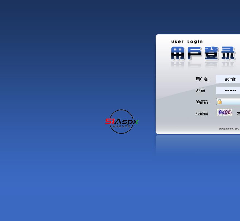240x221 pixels.
Task: Click the 用户登录 title graphic
Action: [x=203, y=53]
